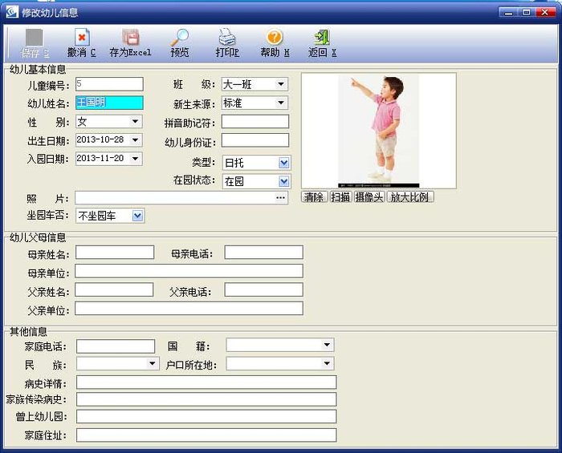The image size is (562, 453).
Task: Open the 性别 gender dropdown
Action: coord(135,122)
